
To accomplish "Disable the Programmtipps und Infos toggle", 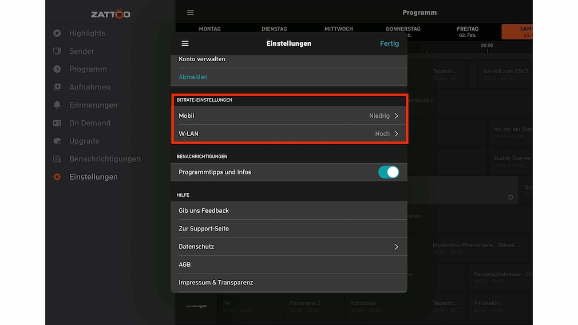I will pyautogui.click(x=388, y=172).
